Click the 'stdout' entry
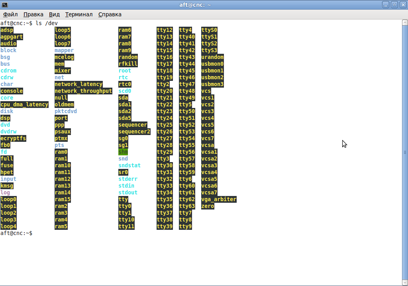408x286 pixels. pos(128,192)
